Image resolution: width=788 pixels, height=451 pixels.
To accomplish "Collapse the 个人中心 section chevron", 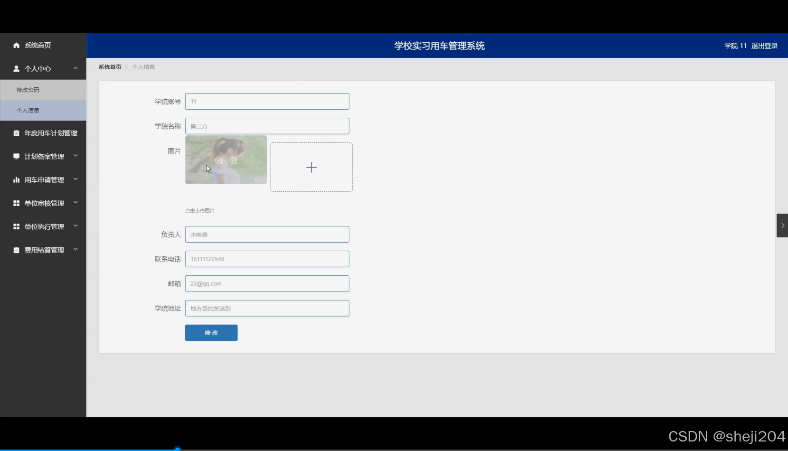I will pyautogui.click(x=75, y=68).
